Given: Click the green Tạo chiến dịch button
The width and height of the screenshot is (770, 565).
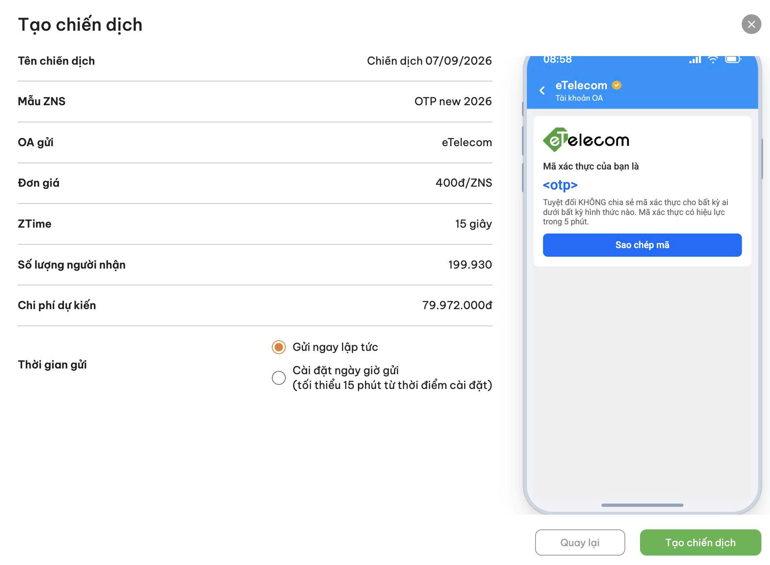Looking at the screenshot, I should [700, 542].
